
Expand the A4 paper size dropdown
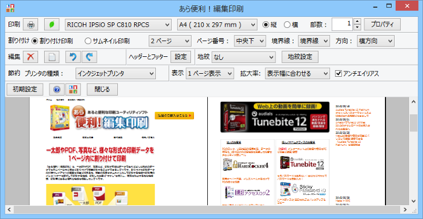pyautogui.click(x=217, y=25)
